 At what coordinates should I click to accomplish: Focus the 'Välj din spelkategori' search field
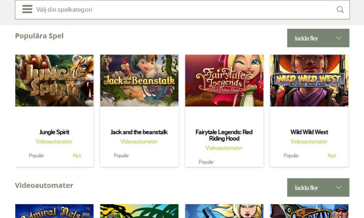point(182,9)
